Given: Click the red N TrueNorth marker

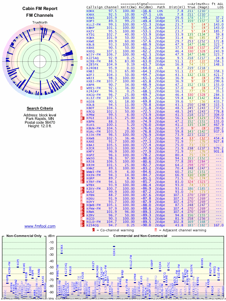Looking at the screenshot, I should (x=41, y=26).
